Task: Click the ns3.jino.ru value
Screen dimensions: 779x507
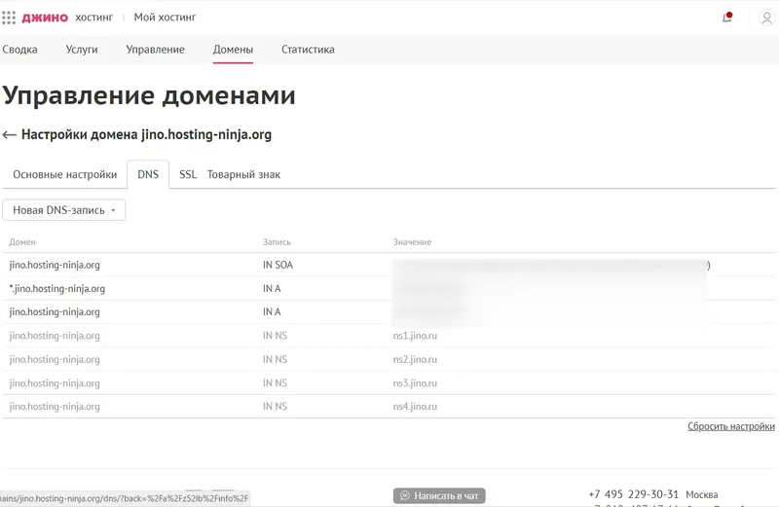Action: tap(415, 382)
